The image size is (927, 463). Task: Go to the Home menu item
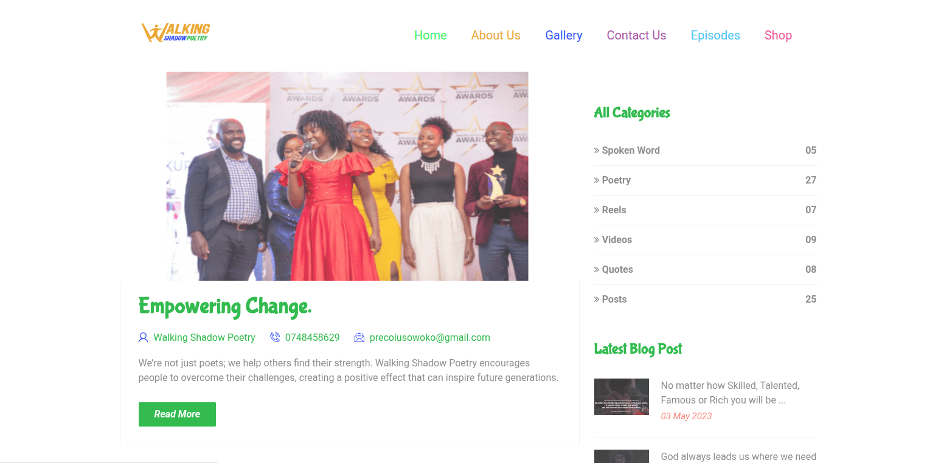(x=431, y=35)
